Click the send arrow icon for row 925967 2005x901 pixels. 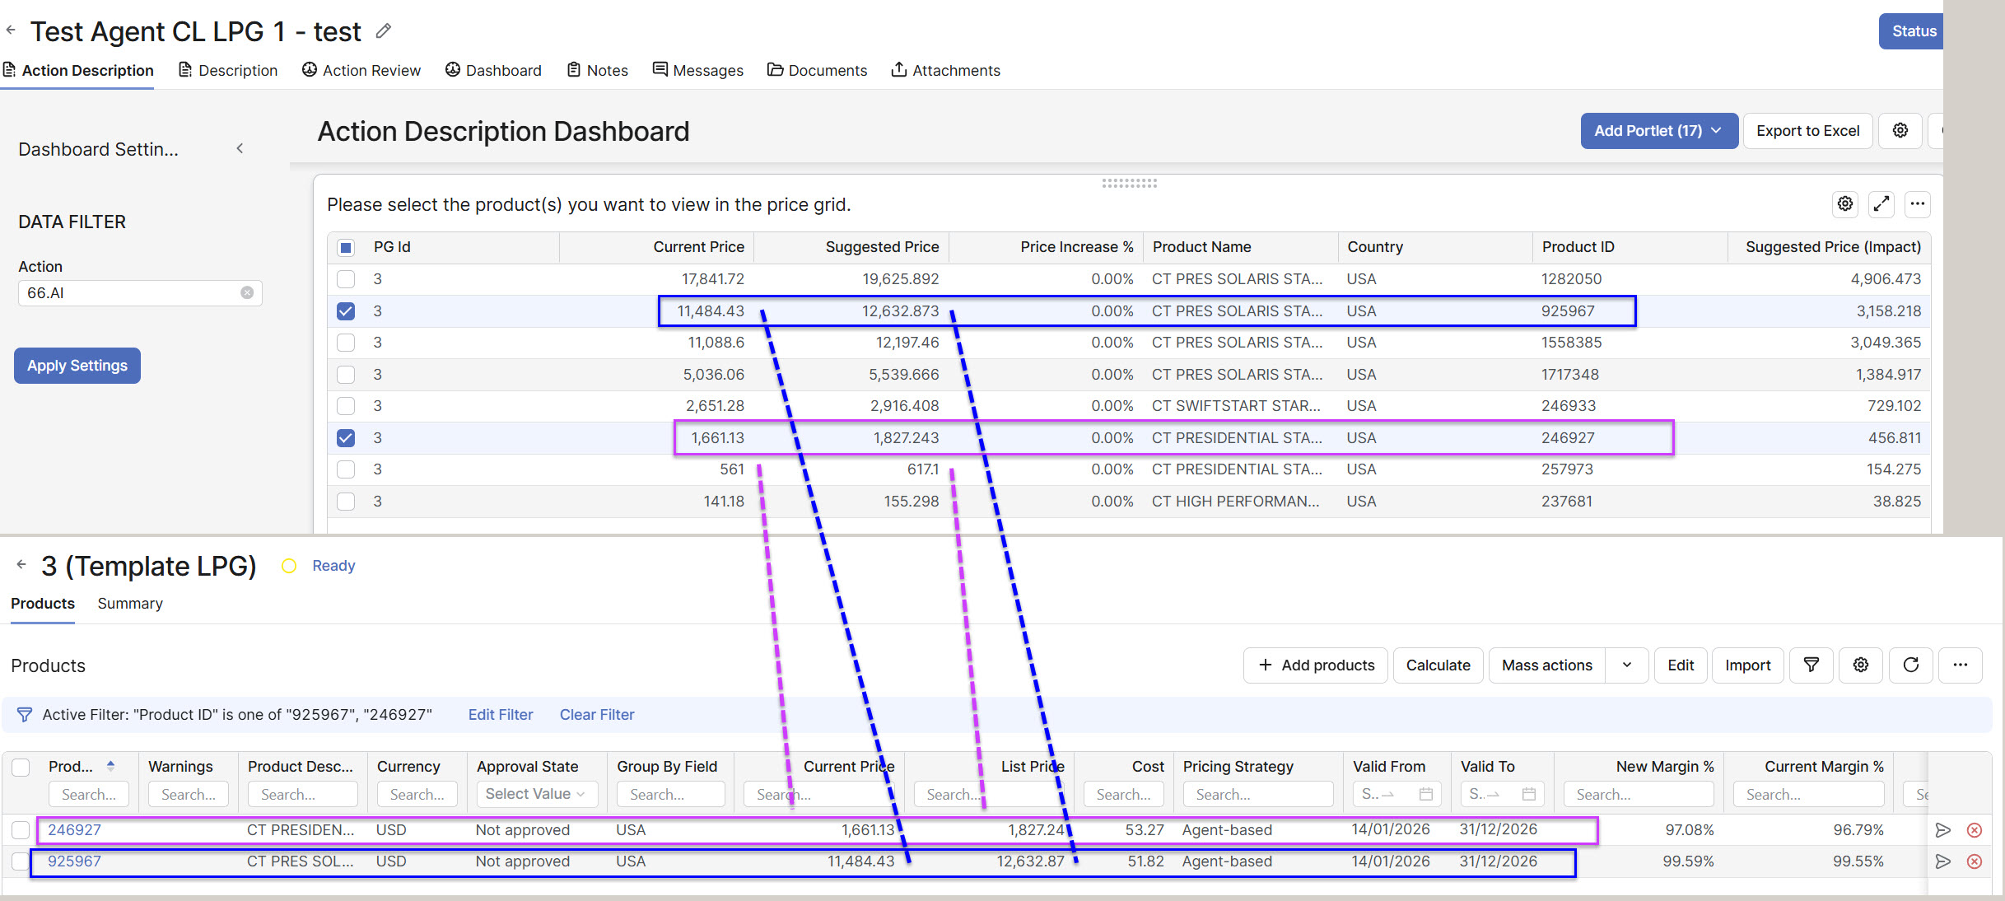pos(1942,861)
